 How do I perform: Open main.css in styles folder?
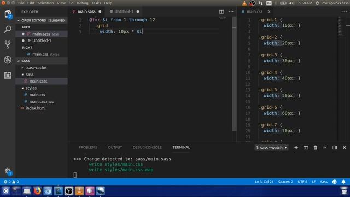click(x=42, y=95)
